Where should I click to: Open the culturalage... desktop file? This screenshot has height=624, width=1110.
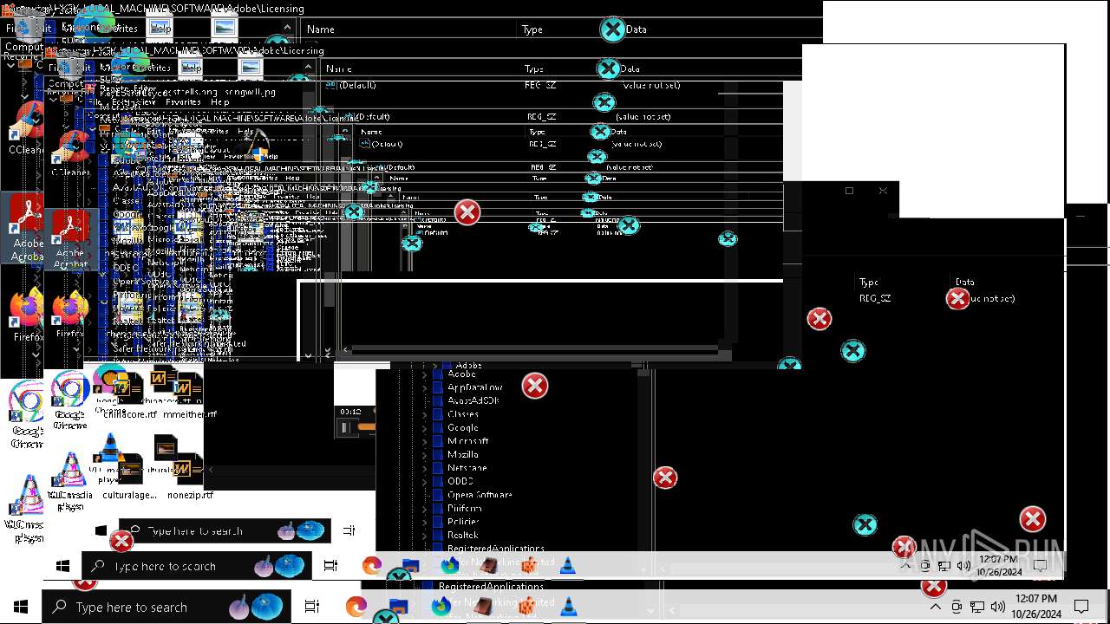(130, 475)
